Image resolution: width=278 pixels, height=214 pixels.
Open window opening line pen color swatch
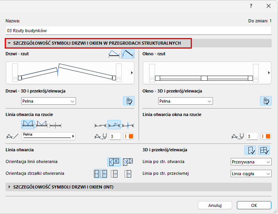(x=266, y=136)
